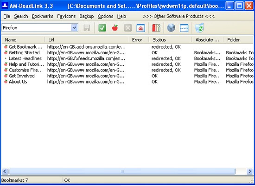Click apple favicon beside About Us
This screenshot has height=186, width=255.
[x=6, y=82]
